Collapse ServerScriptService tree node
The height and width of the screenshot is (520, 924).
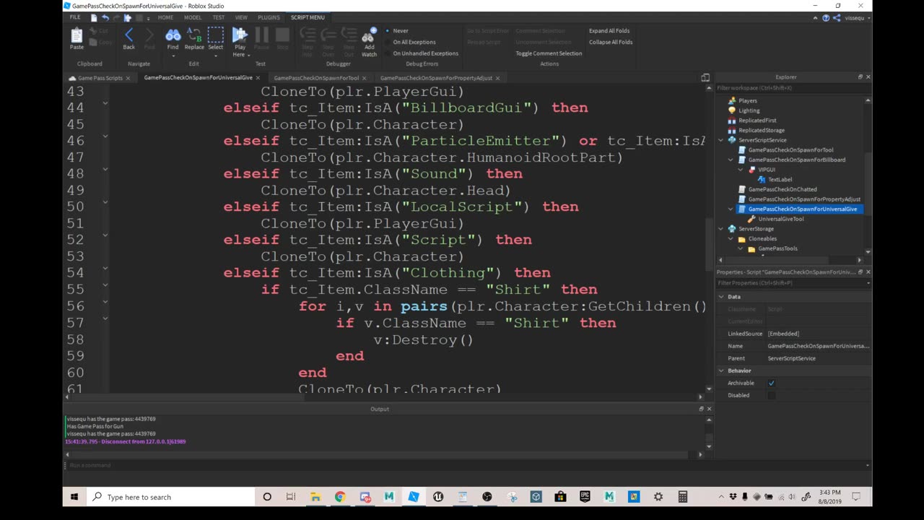[x=720, y=140]
